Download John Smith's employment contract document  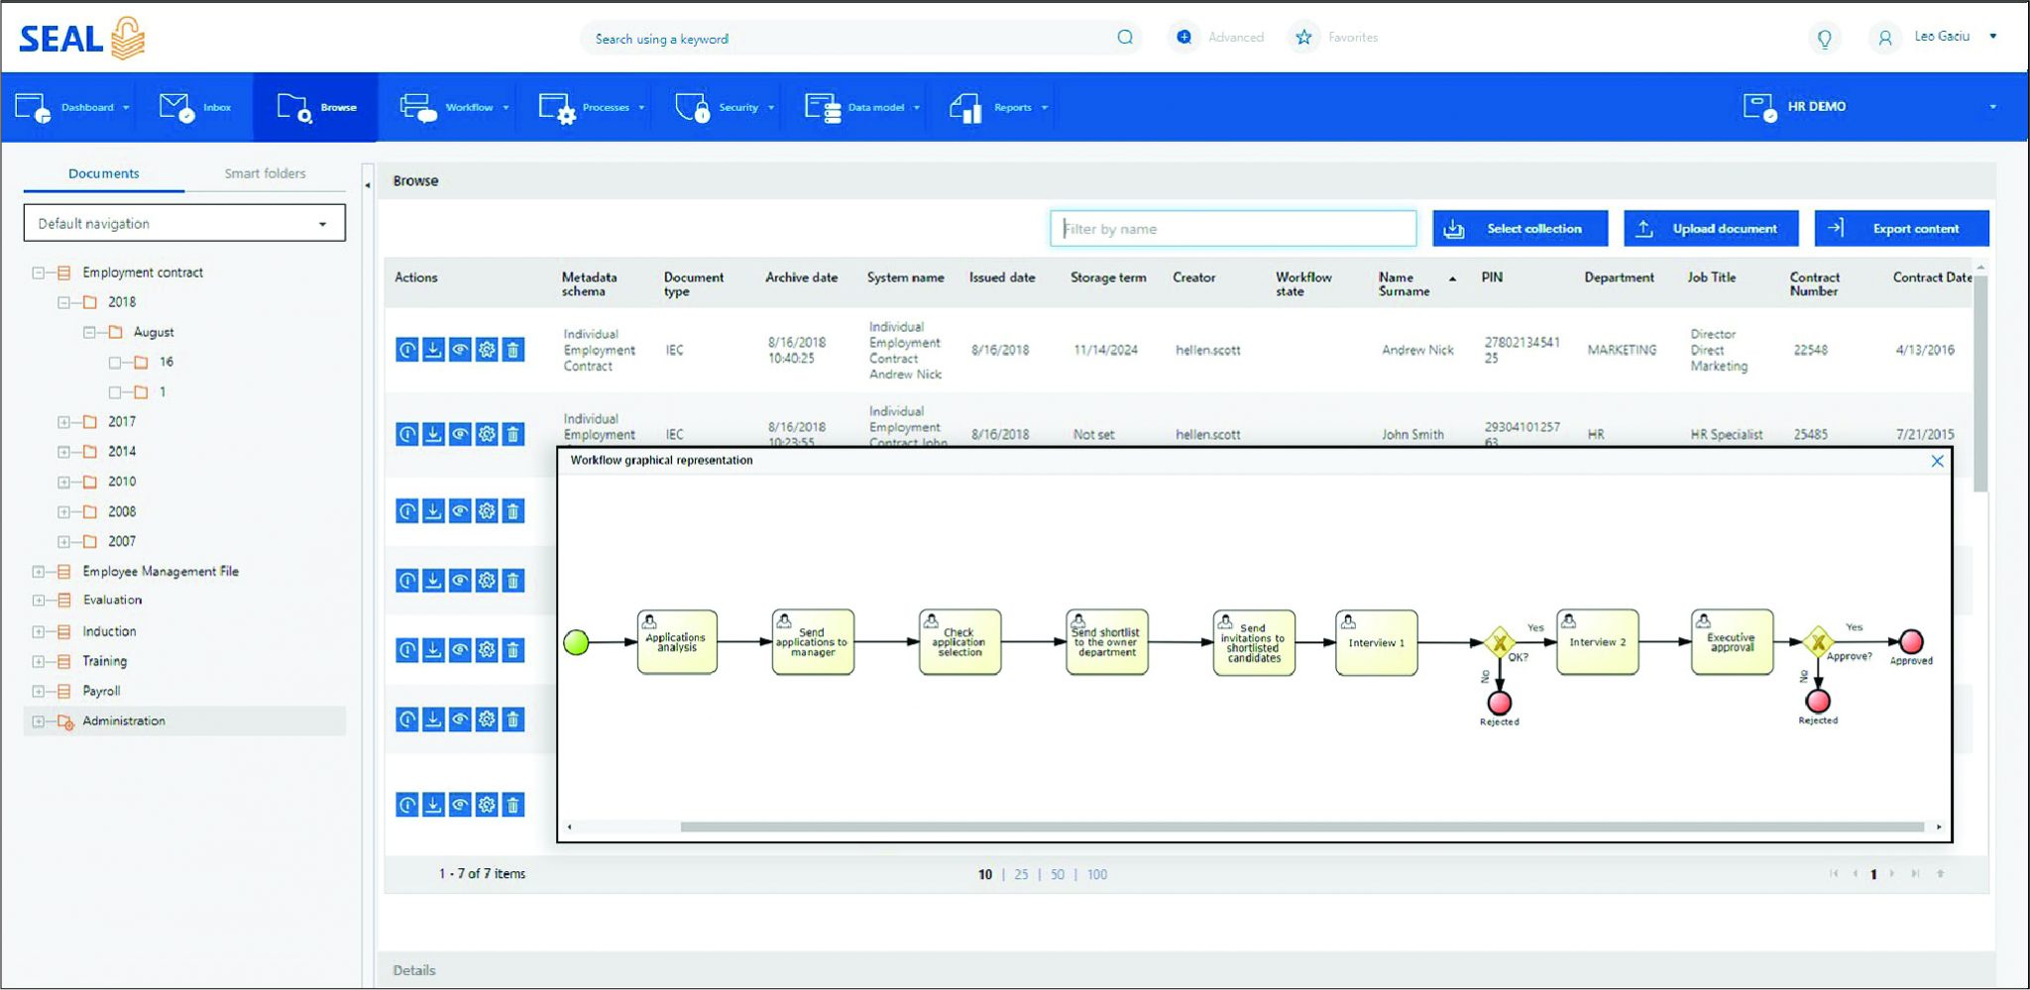(x=433, y=433)
